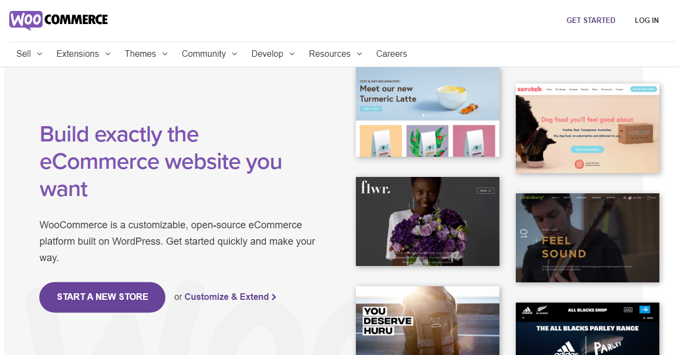This screenshot has height=355, width=679.
Task: Go to the Careers page
Action: coord(391,54)
